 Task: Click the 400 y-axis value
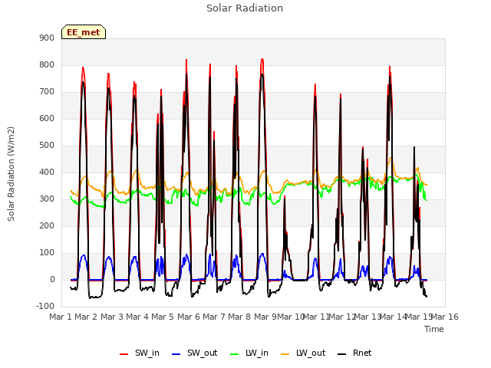(47, 172)
